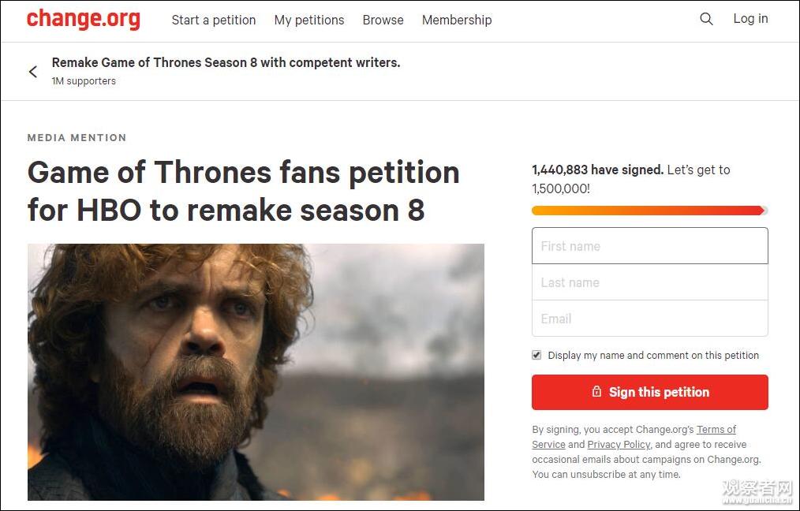Click the change.org logo
The width and height of the screenshot is (800, 511).
(x=84, y=19)
